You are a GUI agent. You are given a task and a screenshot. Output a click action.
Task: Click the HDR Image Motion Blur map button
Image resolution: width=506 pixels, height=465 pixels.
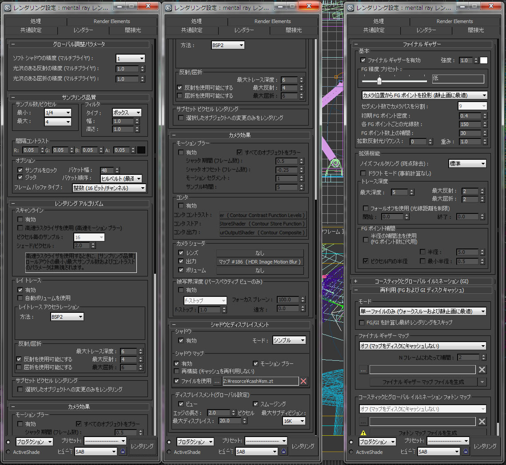(260, 262)
